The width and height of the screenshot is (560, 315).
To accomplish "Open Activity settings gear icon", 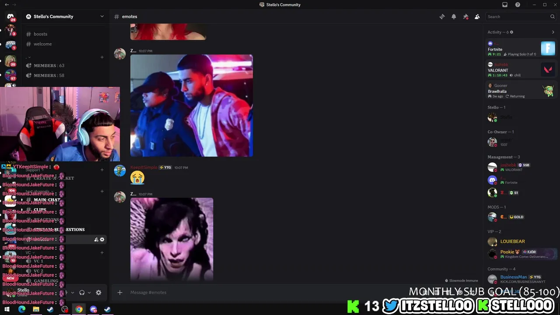I will pyautogui.click(x=511, y=32).
